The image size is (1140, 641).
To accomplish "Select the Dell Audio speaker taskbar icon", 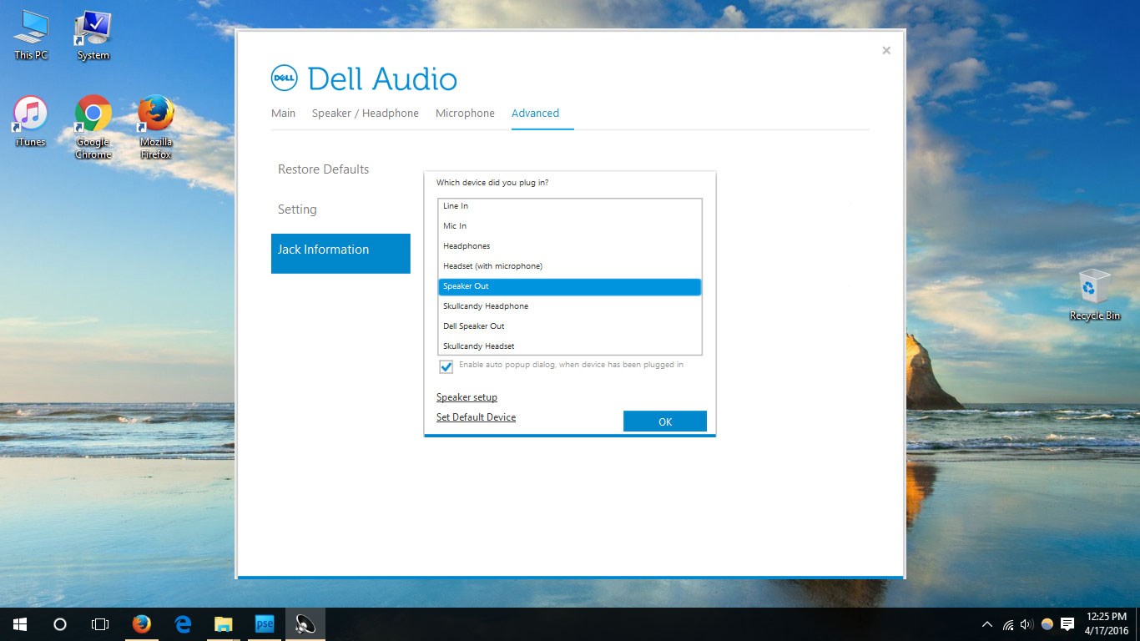I will [305, 623].
